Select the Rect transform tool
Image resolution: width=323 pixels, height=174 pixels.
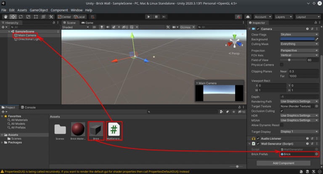point(36,17)
